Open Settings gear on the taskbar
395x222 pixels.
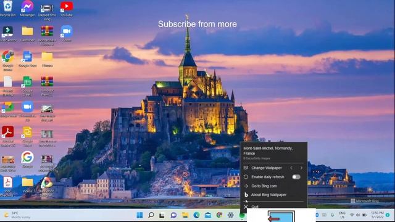pyautogui.click(x=230, y=215)
